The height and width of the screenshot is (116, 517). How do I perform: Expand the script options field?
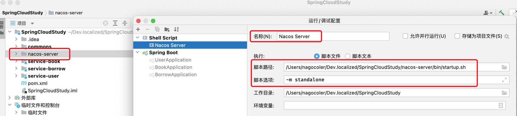click(x=504, y=80)
